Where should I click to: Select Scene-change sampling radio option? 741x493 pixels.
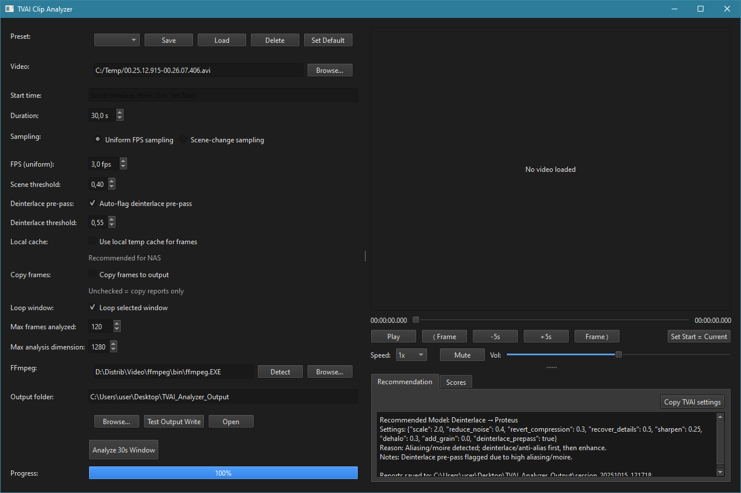(184, 140)
